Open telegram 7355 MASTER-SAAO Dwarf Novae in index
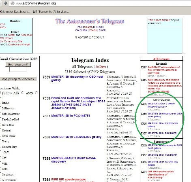The width and height of the screenshot is (191, 182). 73,160
